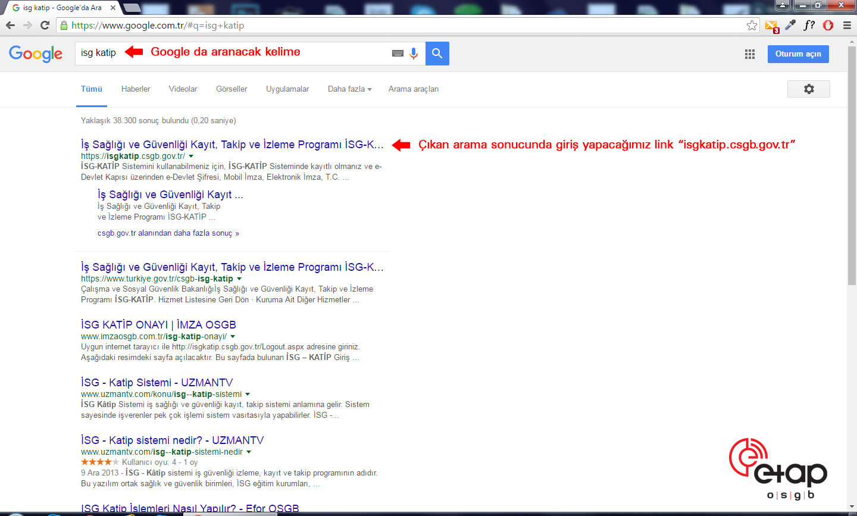This screenshot has width=857, height=516.
Task: Reload the page with the refresh icon
Action: coord(45,25)
